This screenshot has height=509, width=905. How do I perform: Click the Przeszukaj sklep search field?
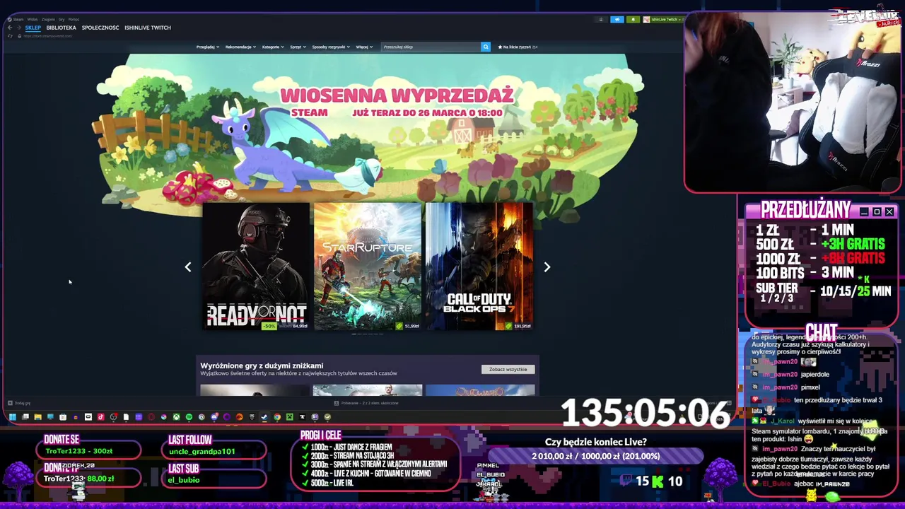pyautogui.click(x=430, y=47)
